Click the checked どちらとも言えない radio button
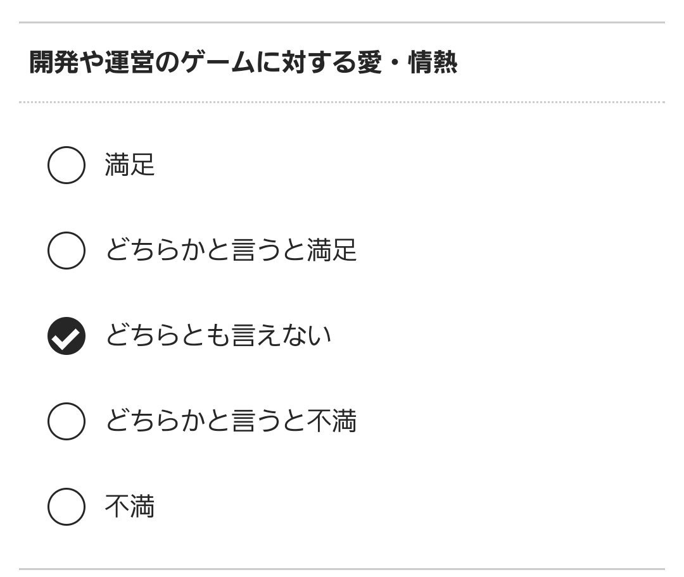This screenshot has width=684, height=577. [x=66, y=336]
